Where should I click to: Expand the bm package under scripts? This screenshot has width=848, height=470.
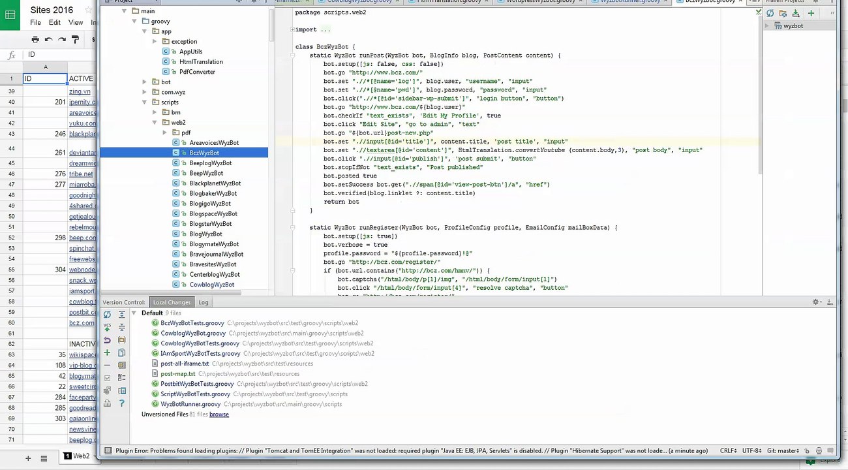155,113
